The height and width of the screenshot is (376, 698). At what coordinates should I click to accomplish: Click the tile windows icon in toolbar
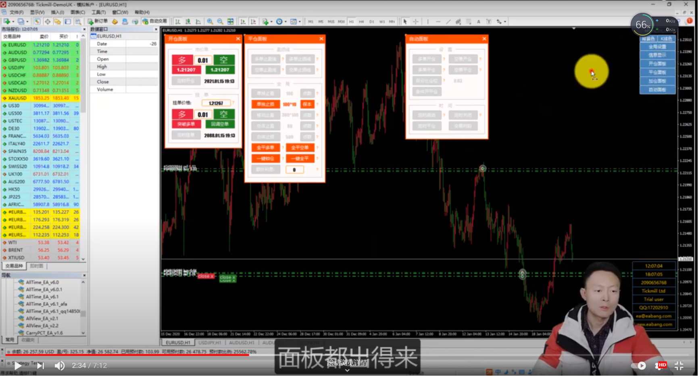(x=230, y=21)
